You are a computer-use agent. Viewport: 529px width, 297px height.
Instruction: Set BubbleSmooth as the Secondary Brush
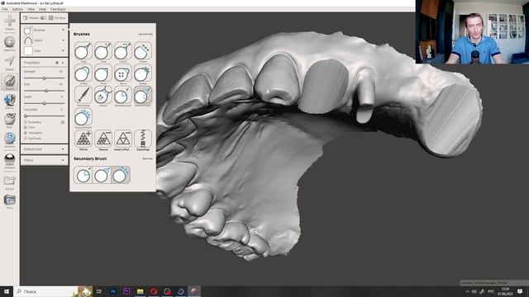pos(83,175)
